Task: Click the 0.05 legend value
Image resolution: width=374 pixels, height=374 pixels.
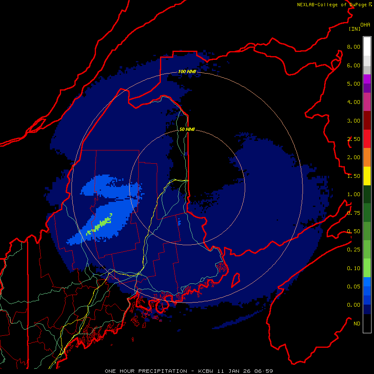Action: tap(354, 287)
